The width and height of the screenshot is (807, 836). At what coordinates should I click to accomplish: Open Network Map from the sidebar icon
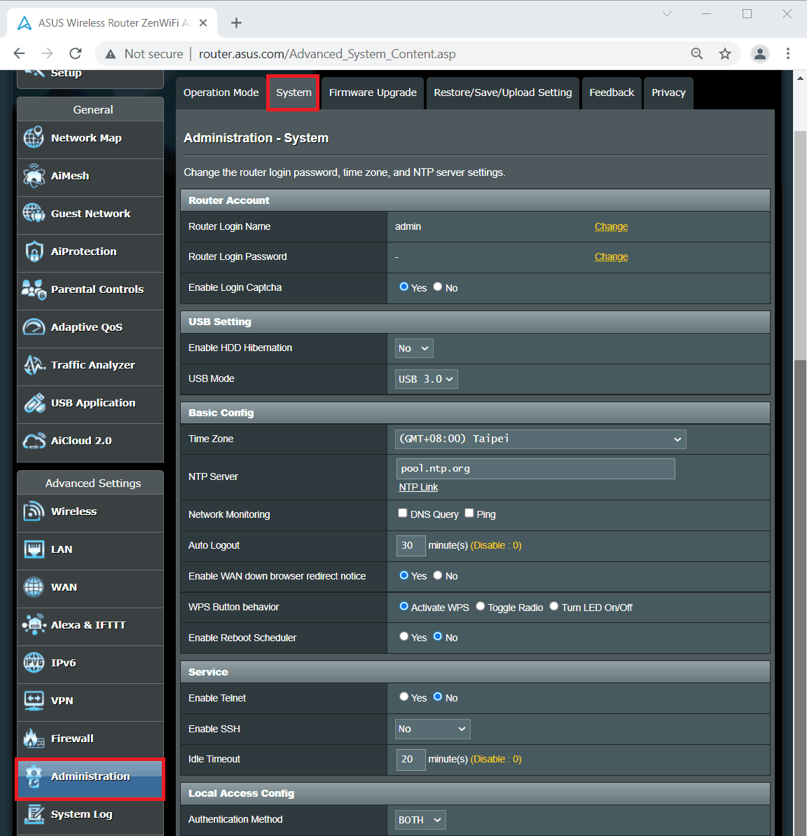click(34, 138)
